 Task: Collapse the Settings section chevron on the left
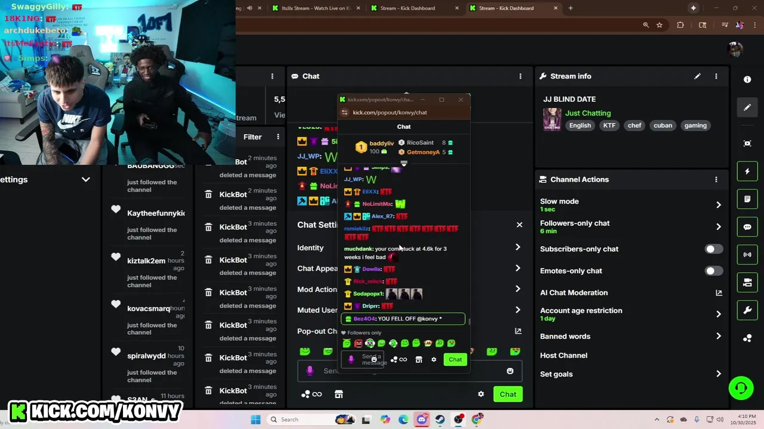[85, 179]
